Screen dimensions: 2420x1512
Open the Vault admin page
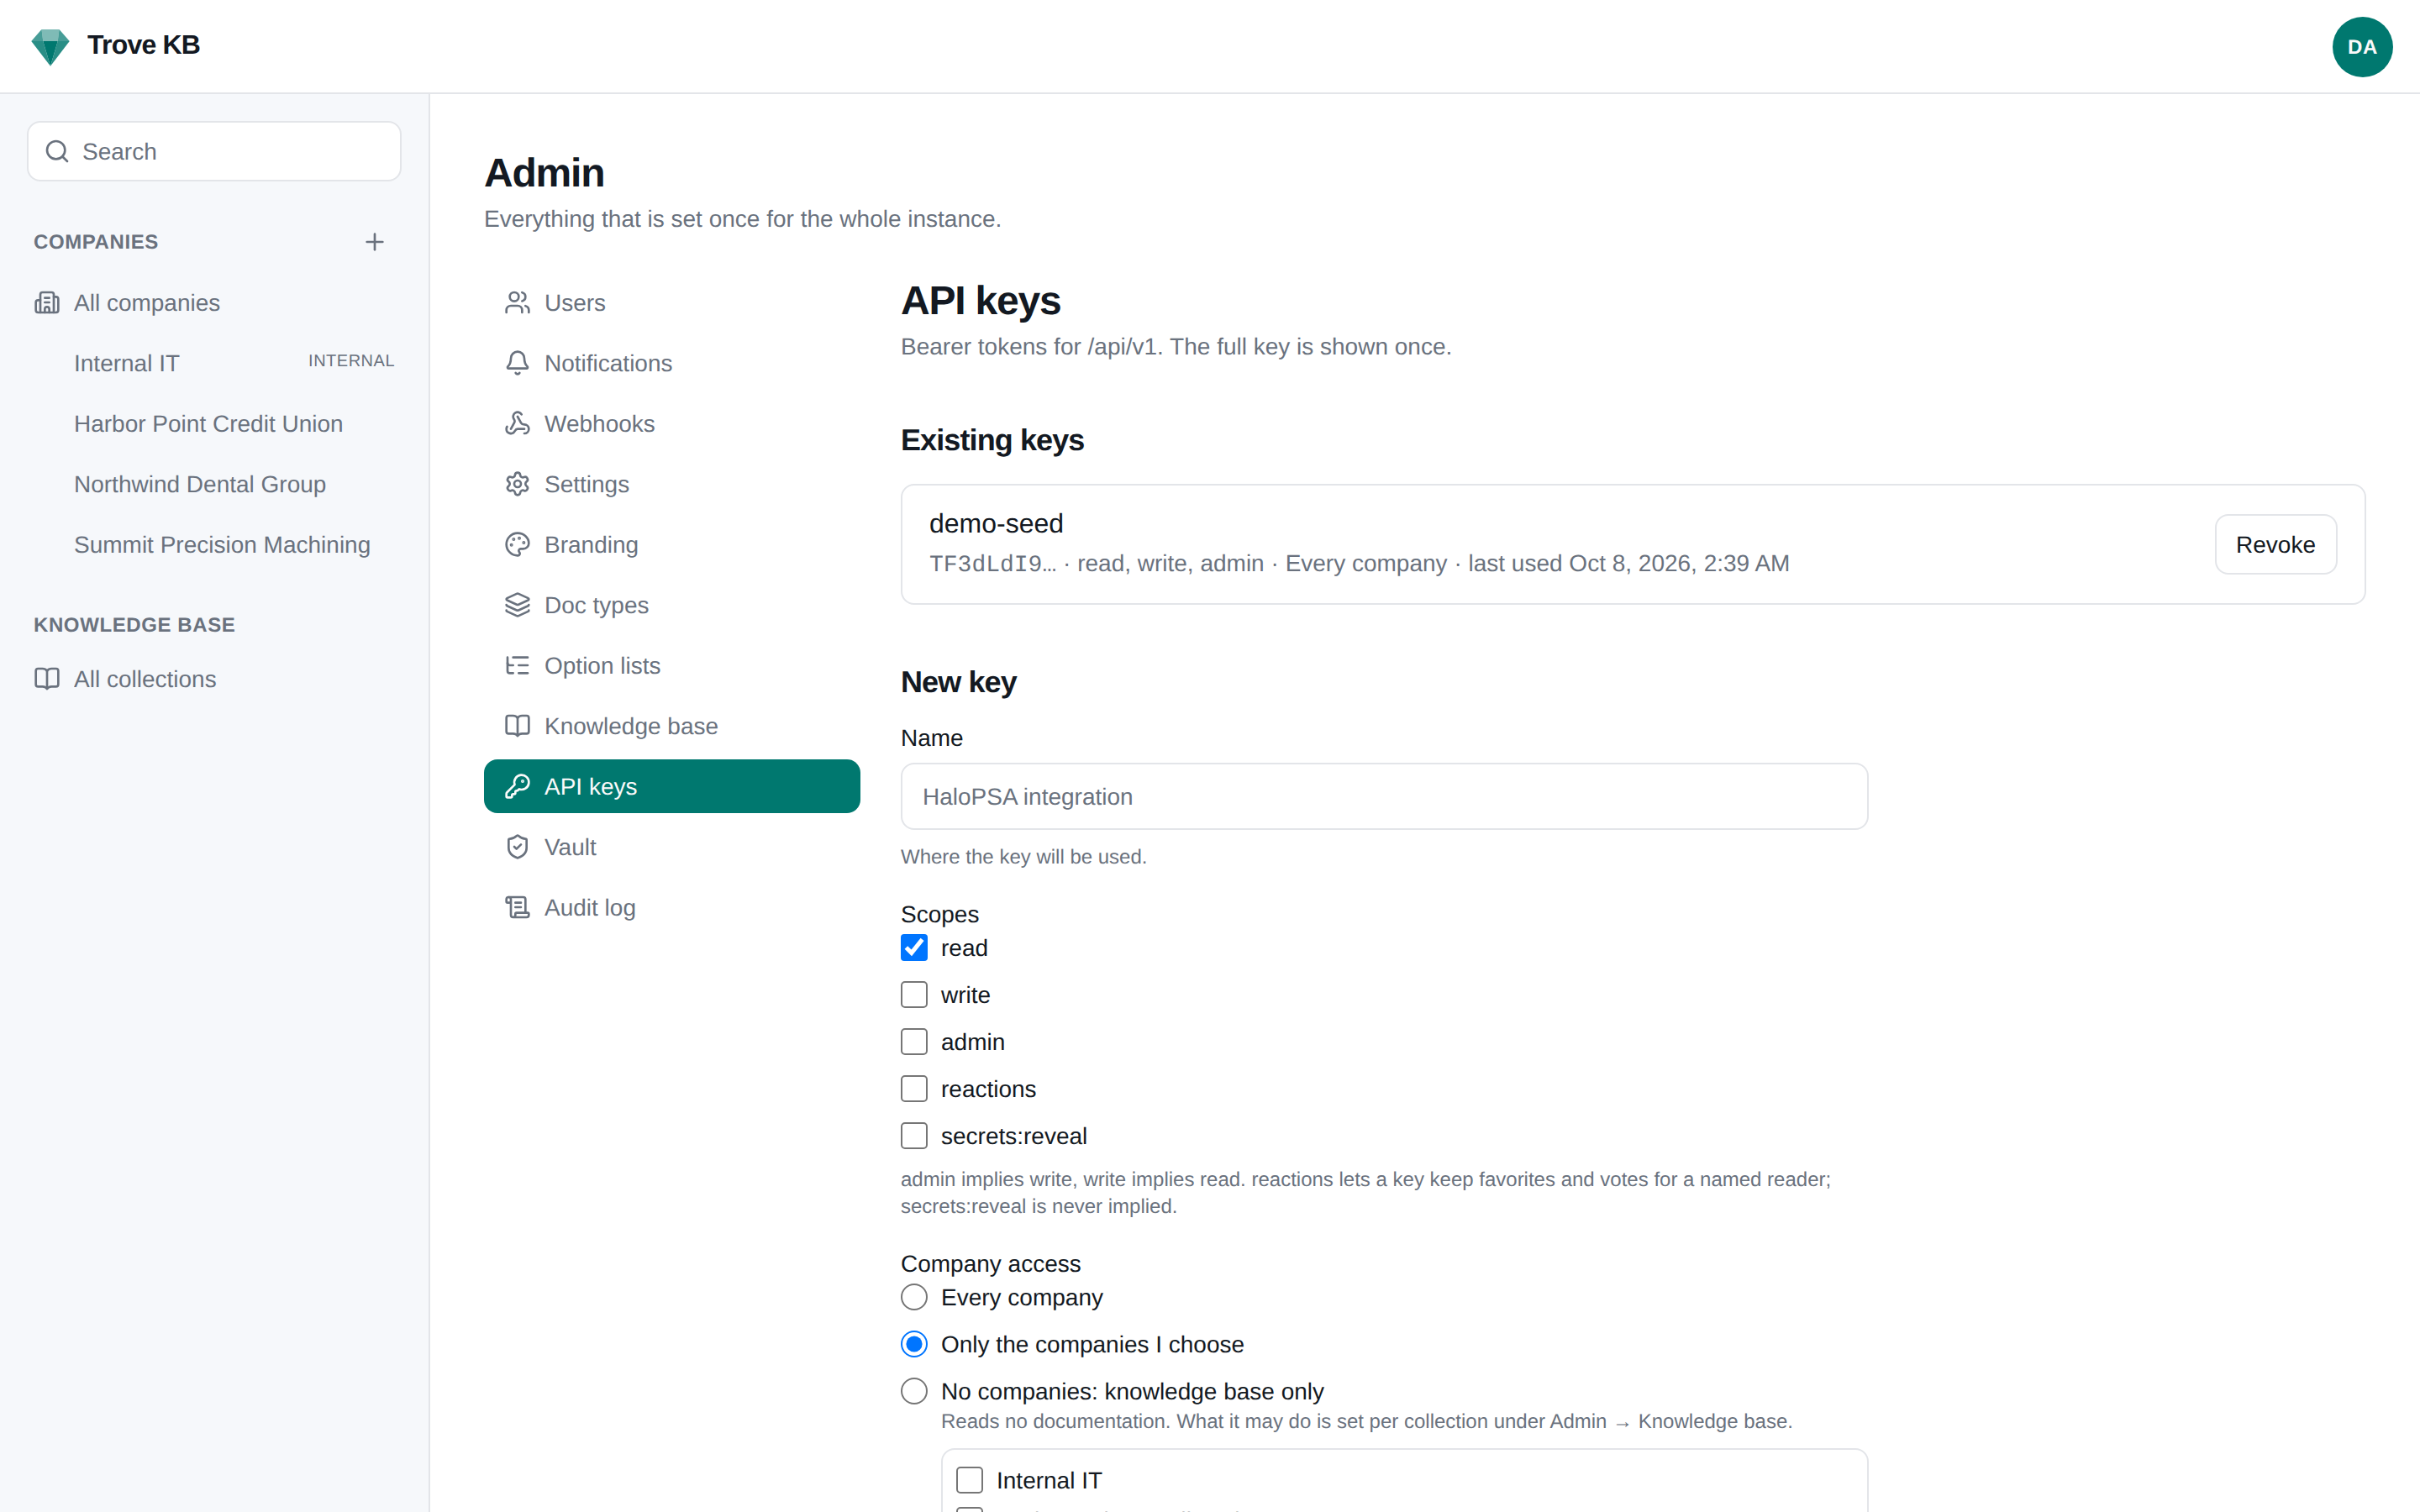click(x=672, y=847)
